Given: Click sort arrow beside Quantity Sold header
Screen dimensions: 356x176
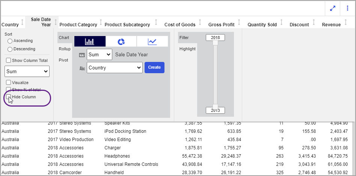Looking at the screenshot, I should [282, 22].
